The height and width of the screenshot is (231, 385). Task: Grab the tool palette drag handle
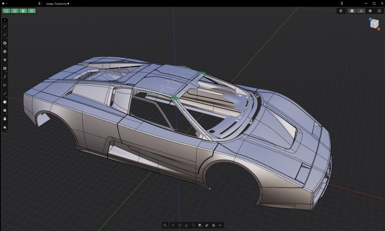pyautogui.click(x=5, y=20)
